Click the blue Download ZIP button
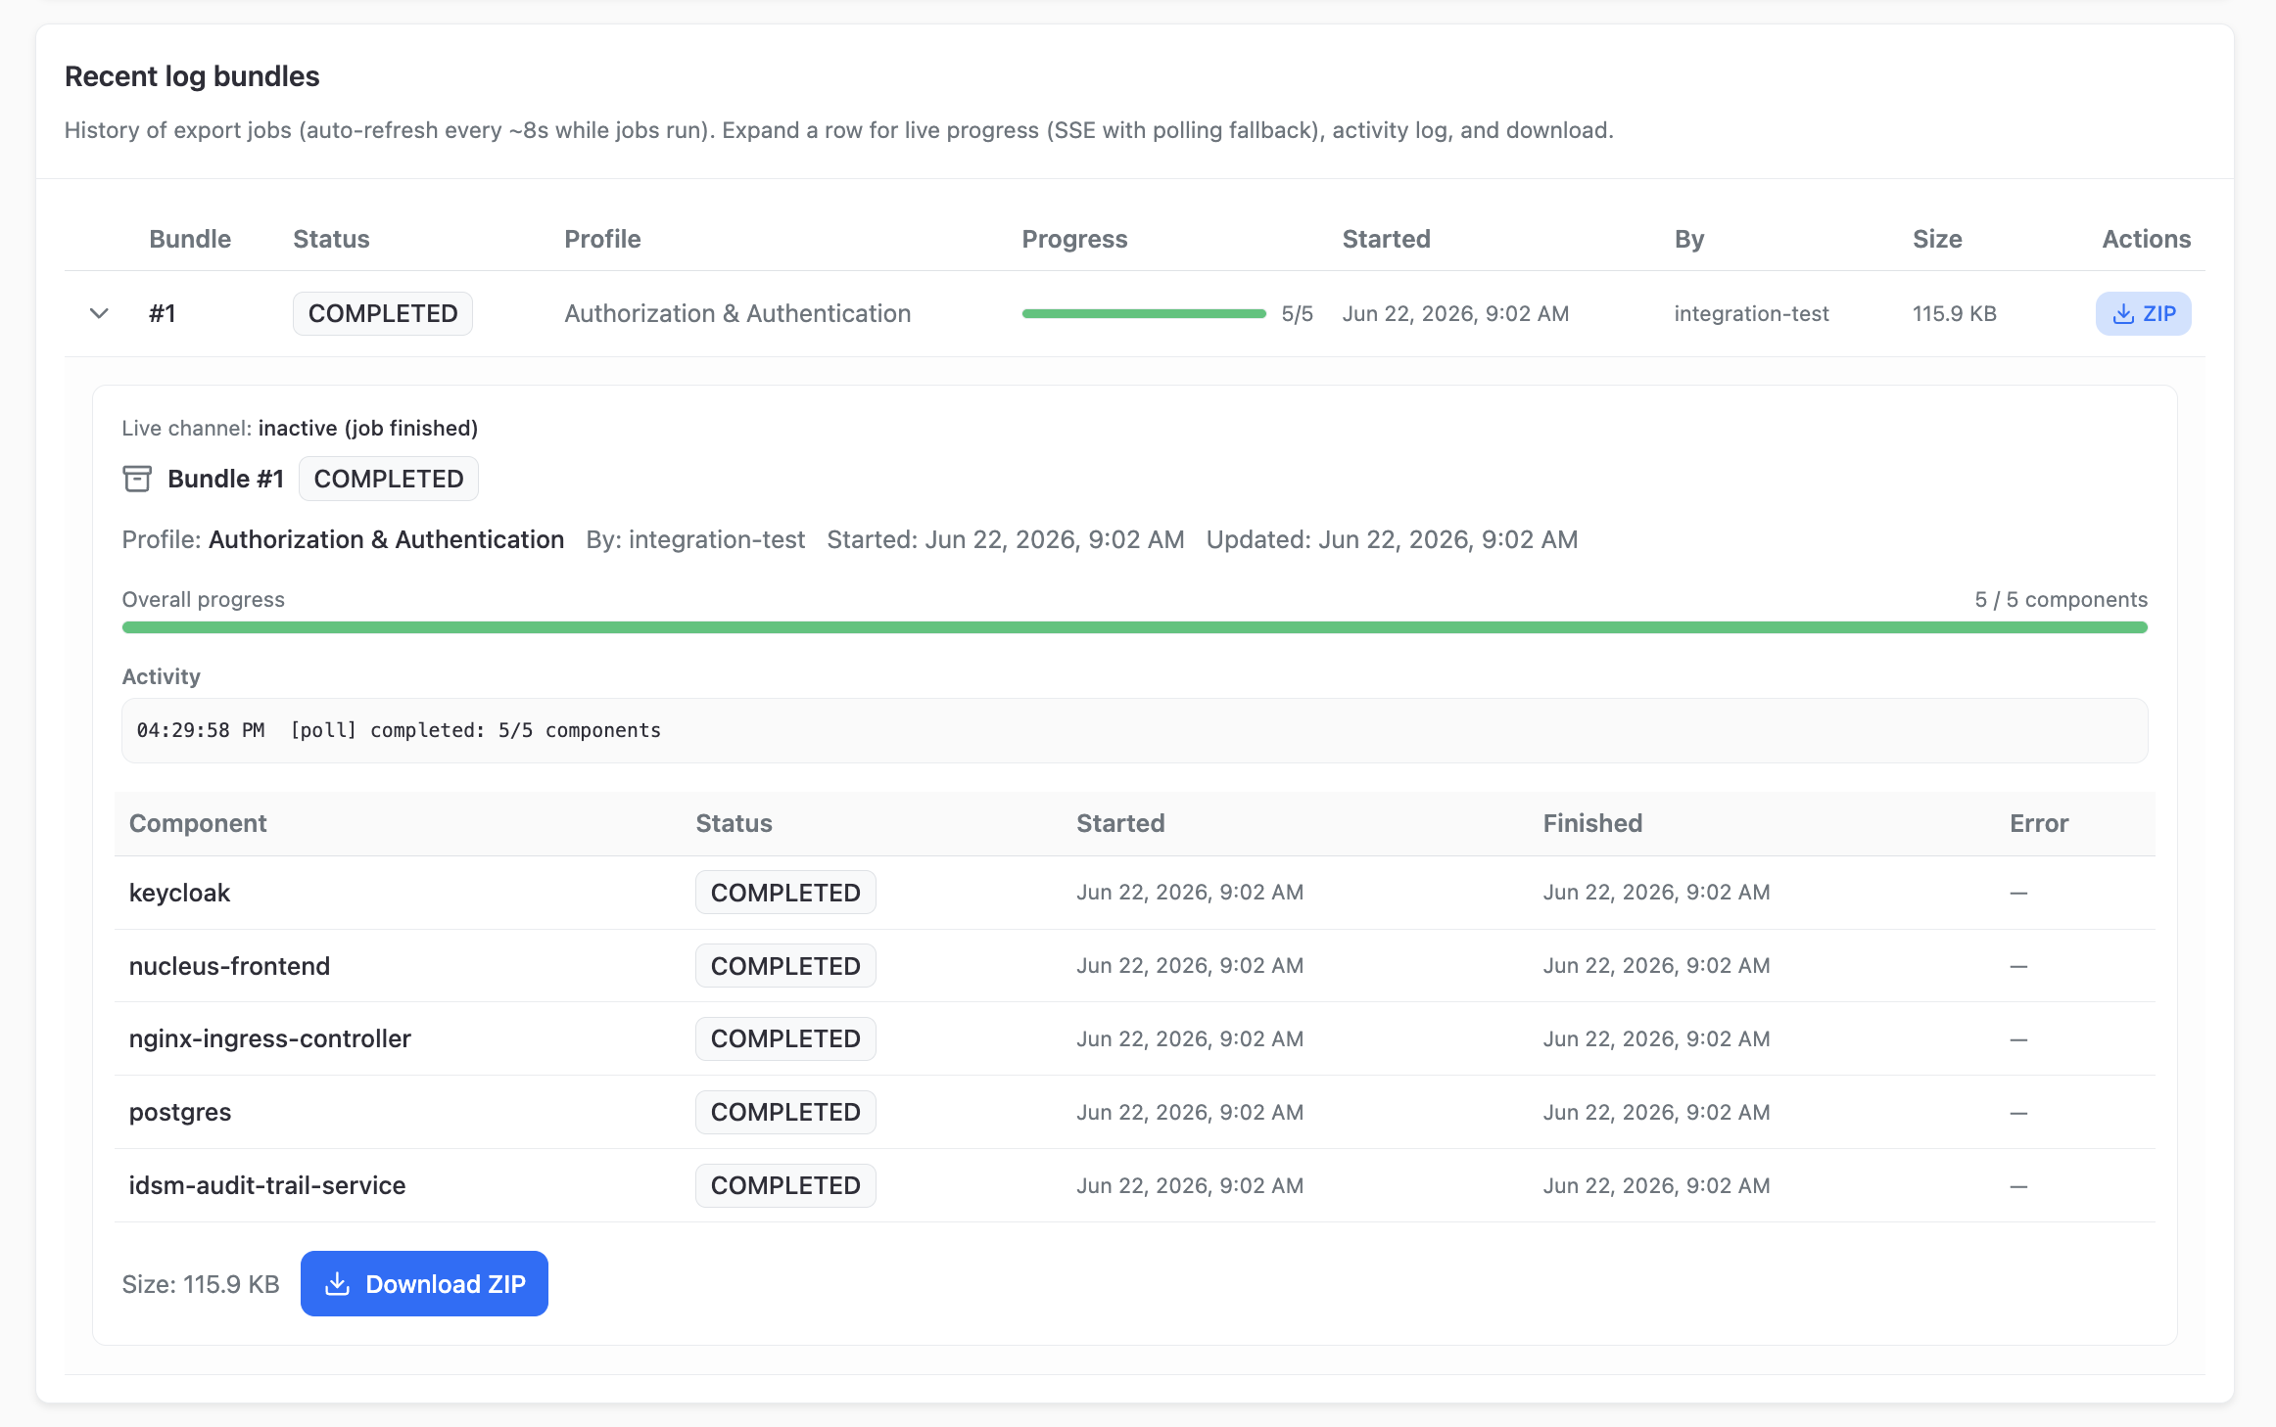Viewport: 2276px width, 1427px height. point(424,1283)
